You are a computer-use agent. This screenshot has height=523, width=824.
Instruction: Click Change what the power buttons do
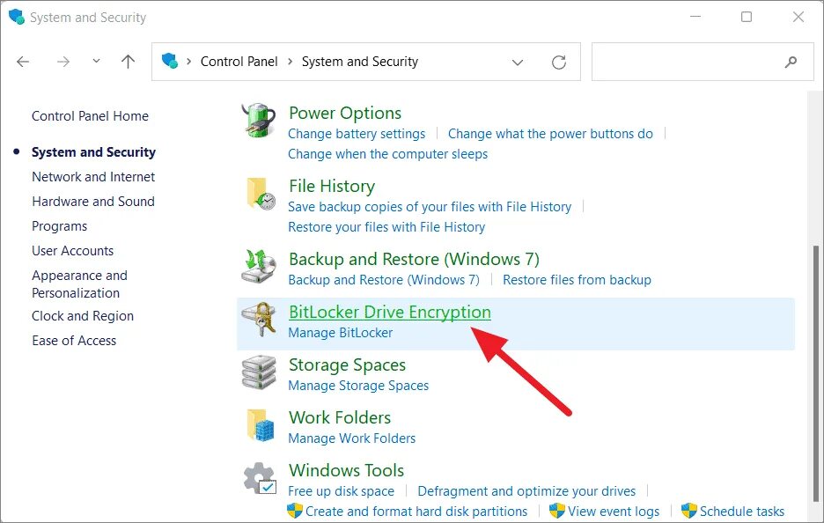[x=550, y=134]
